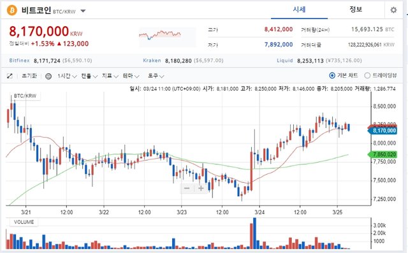Click the tallest blue volume bar
Screen dimensions: 408x253
pos(254,233)
